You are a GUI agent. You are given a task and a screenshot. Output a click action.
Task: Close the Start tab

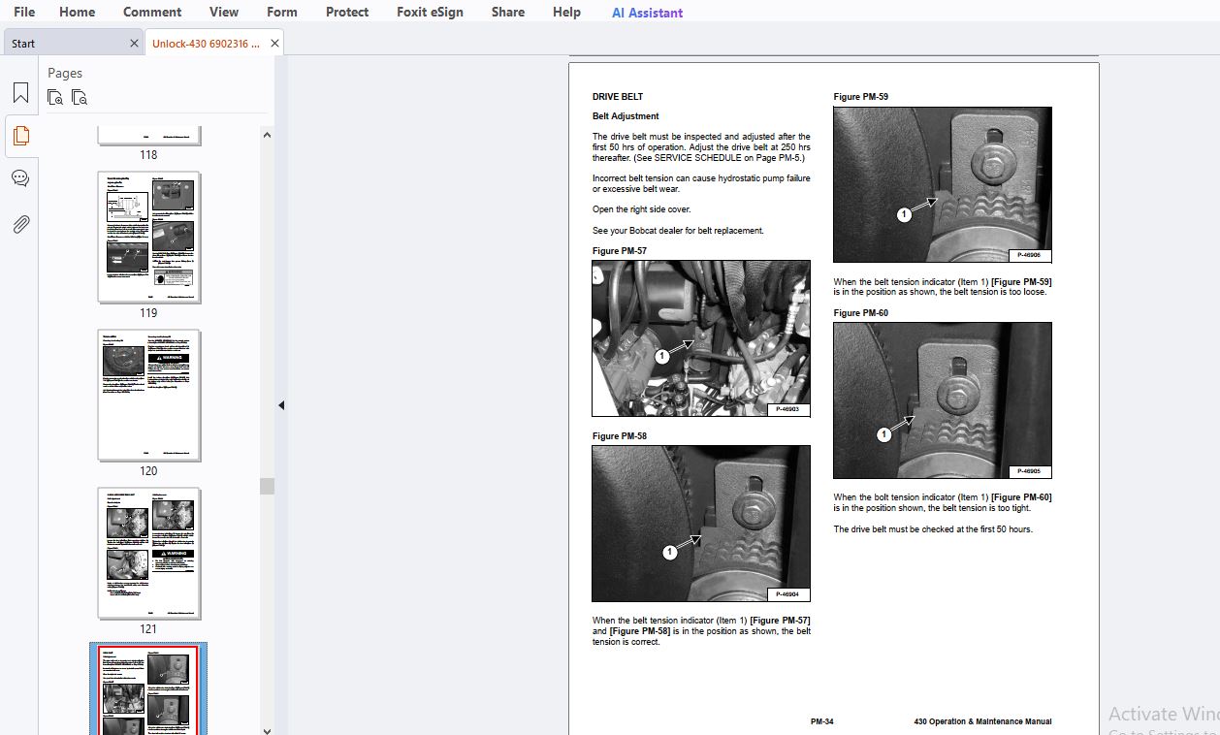click(134, 44)
